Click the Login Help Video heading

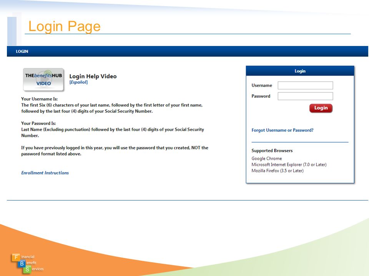(x=93, y=76)
